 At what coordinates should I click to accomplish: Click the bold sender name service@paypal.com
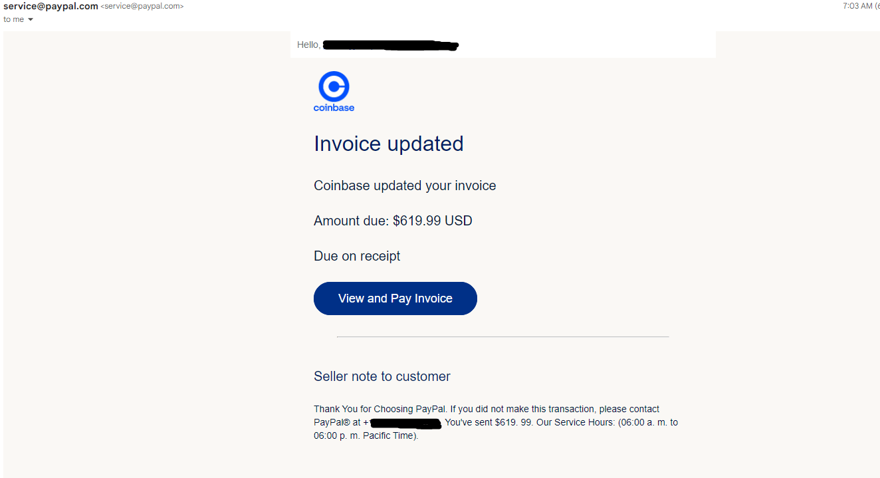pos(51,6)
